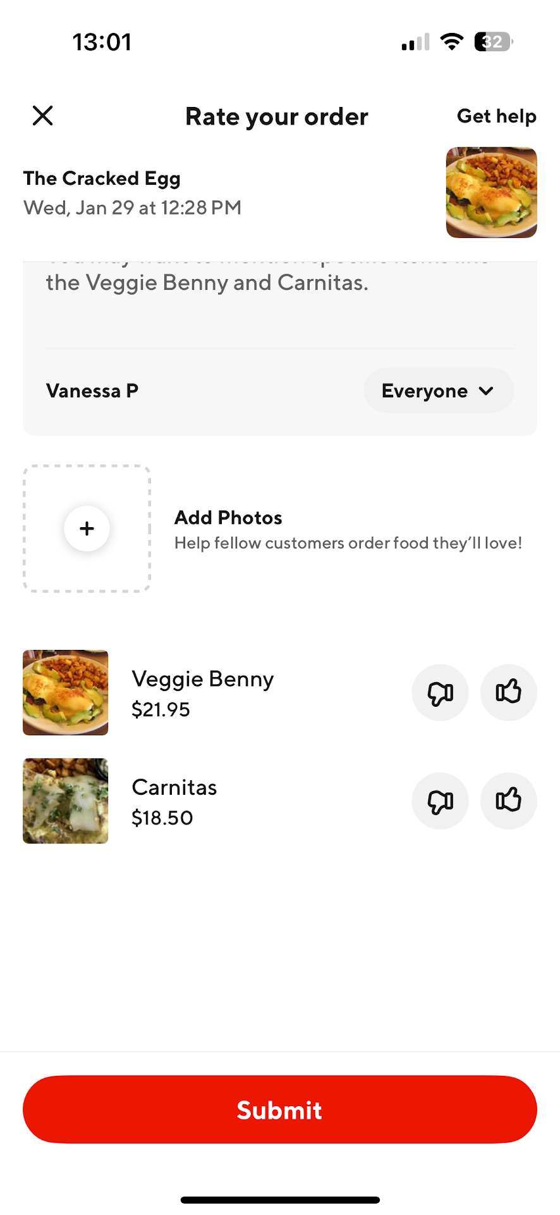Tap the home indicator bar

click(280, 1200)
